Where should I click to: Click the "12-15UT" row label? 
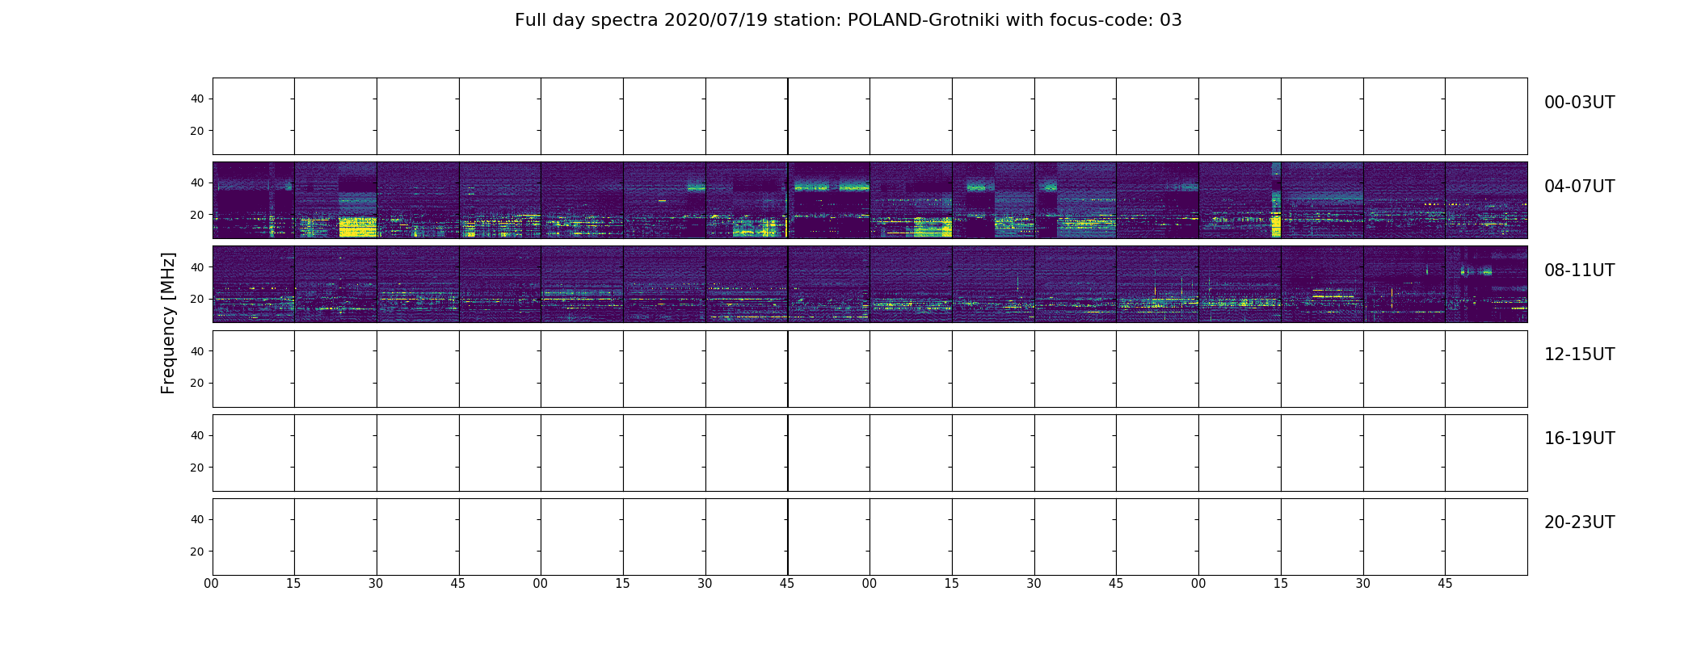[x=1579, y=354]
